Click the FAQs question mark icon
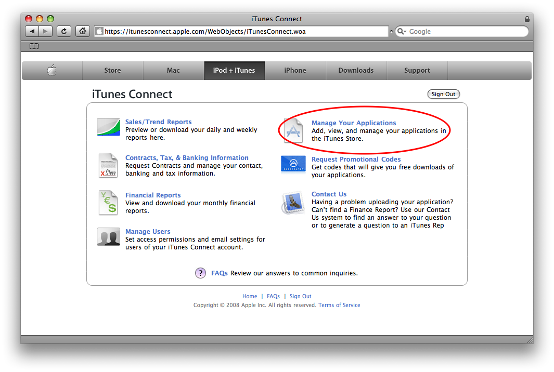The image size is (554, 372). pos(200,273)
